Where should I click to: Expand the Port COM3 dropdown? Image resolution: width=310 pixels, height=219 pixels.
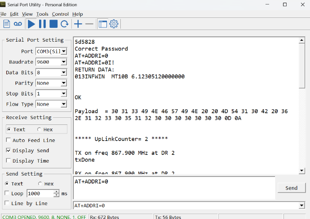pos(64,51)
